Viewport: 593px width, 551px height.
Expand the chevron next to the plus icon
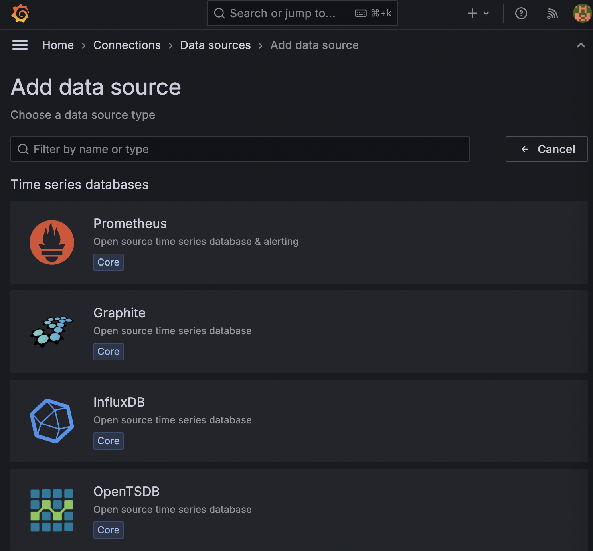coord(486,13)
